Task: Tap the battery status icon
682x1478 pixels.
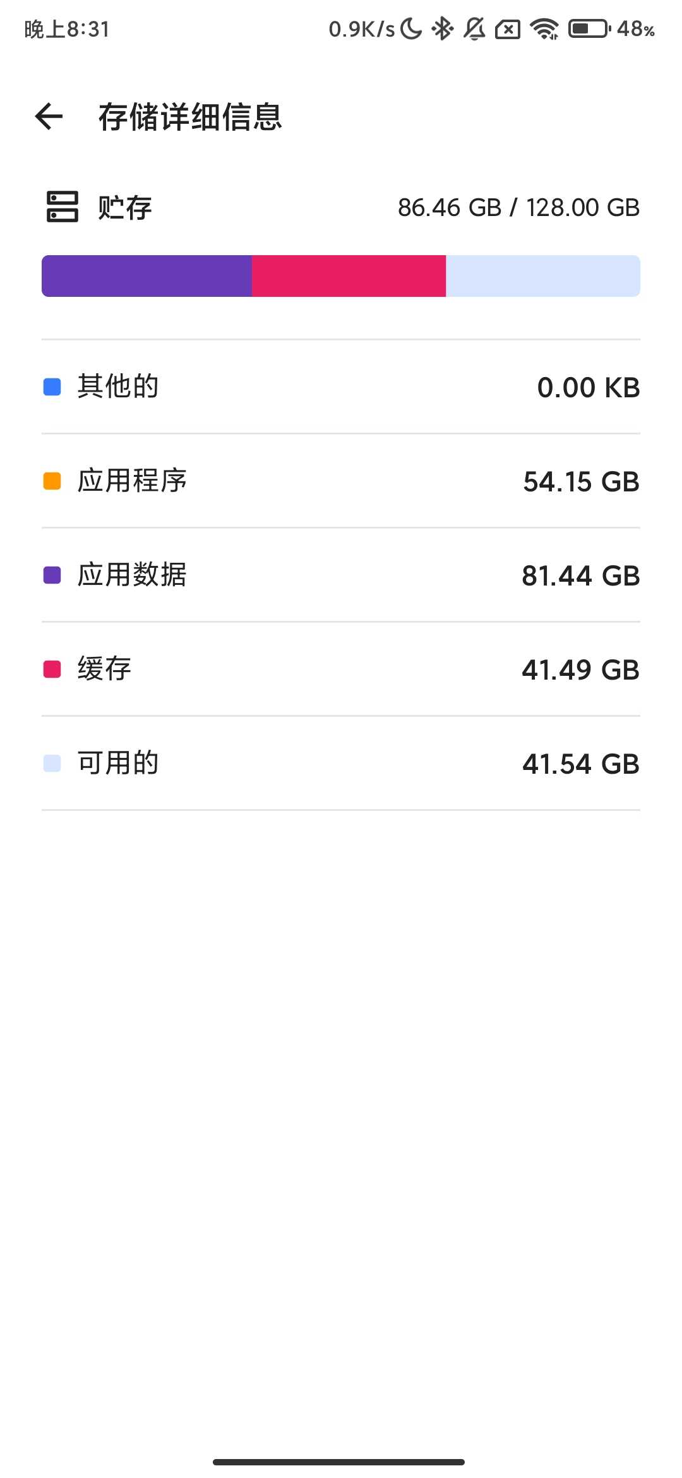Action: pyautogui.click(x=589, y=29)
